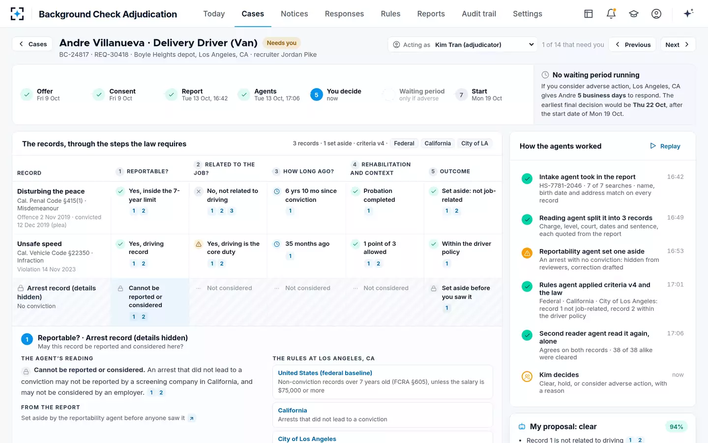This screenshot has width=708, height=443.
Task: Switch to the Today tab
Action: [x=214, y=14]
